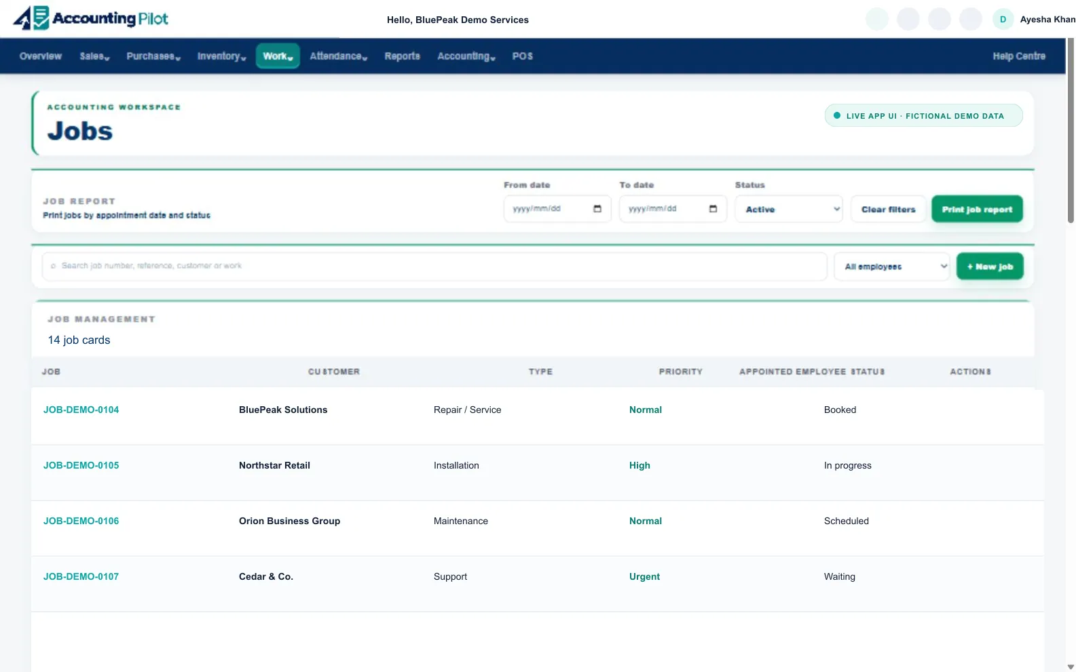Click the Orion Business Group customer cell
This screenshot has height=672, width=1076.
point(289,521)
